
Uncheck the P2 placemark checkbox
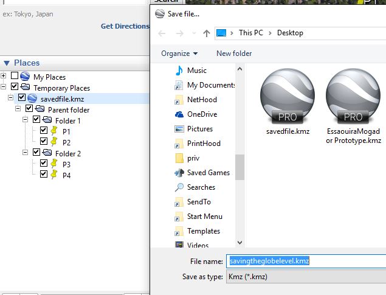pos(44,142)
